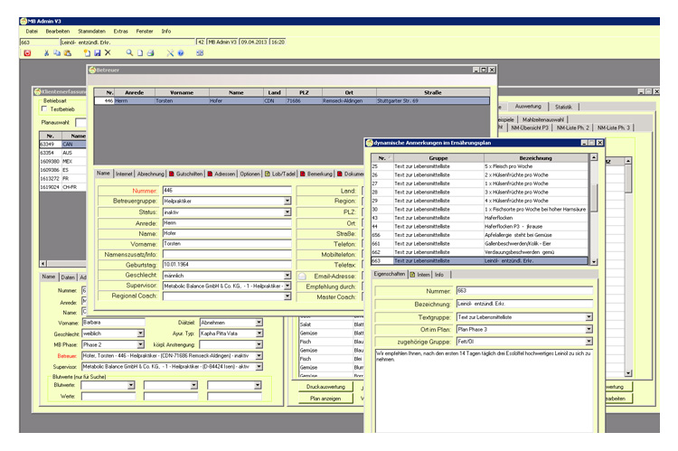Switch to the Gutschriften tab

185,174
